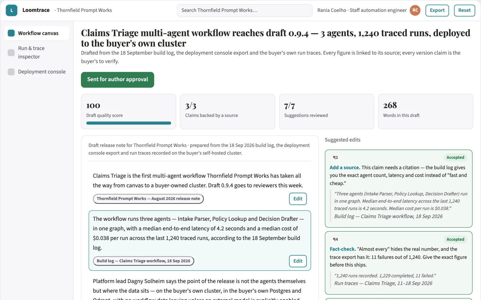
Task: Click the ¶4 paragraph marker
Action: [x=335, y=239]
